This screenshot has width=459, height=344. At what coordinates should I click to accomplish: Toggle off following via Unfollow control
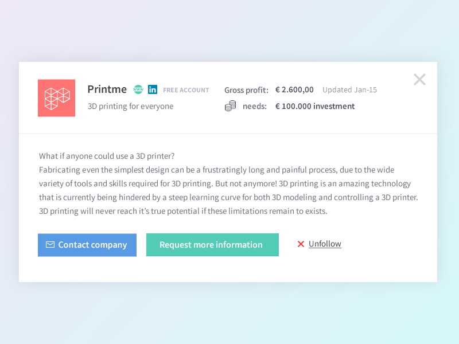325,244
